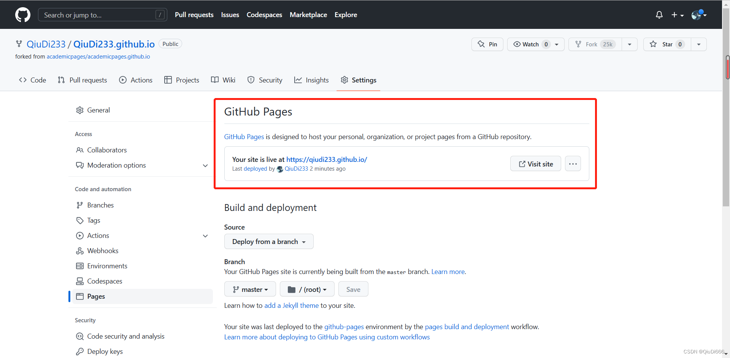Screen dimensions: 730x358
Task: Open the notifications bell
Action: coord(659,15)
